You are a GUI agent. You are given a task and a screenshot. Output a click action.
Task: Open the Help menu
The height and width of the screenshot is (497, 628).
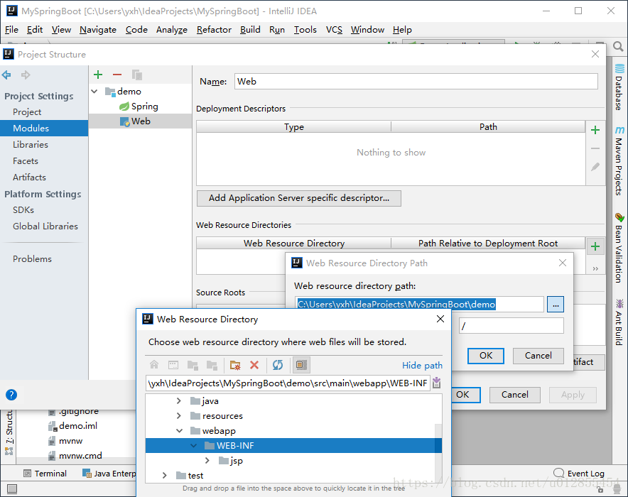[x=402, y=30]
